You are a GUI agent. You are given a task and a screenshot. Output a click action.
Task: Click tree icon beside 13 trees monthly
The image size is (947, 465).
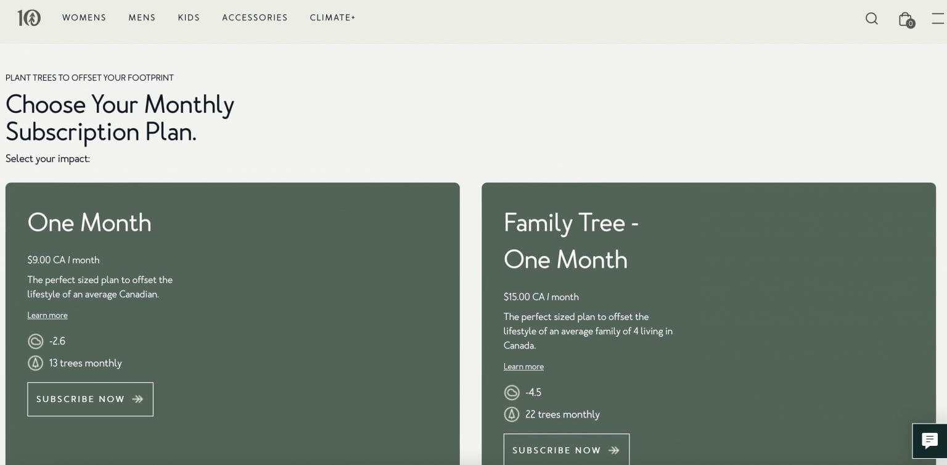pyautogui.click(x=36, y=363)
